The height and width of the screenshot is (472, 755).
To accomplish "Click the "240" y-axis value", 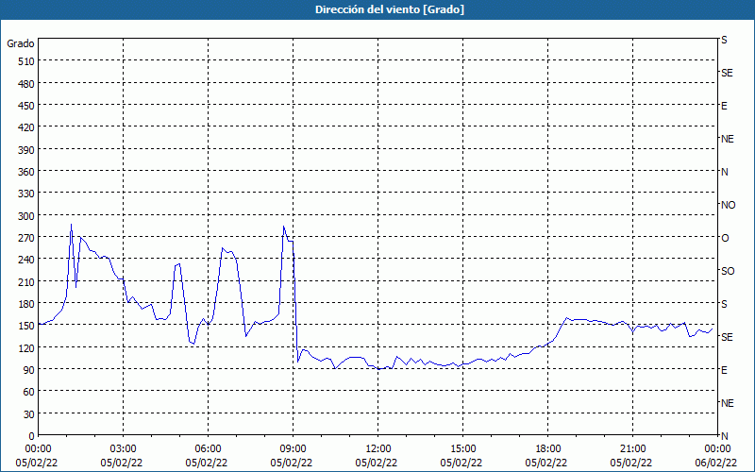I will pyautogui.click(x=27, y=260).
